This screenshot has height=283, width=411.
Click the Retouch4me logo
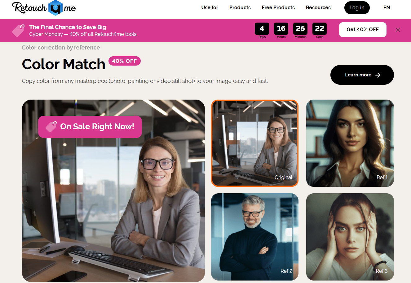[x=44, y=8]
